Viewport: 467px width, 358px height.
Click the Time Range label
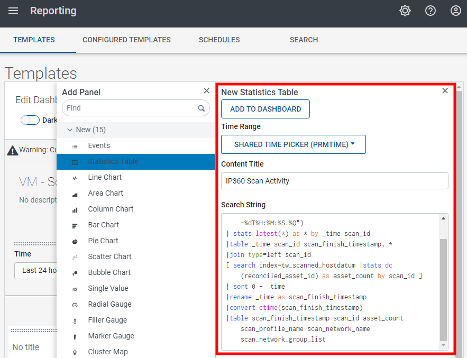[241, 126]
